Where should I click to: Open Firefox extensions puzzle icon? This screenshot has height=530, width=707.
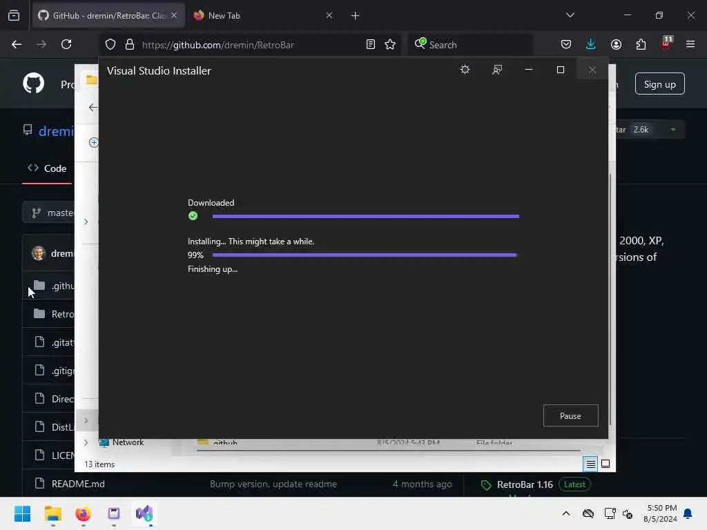641,44
